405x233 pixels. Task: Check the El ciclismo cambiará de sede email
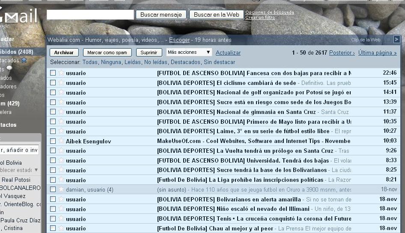(53, 83)
